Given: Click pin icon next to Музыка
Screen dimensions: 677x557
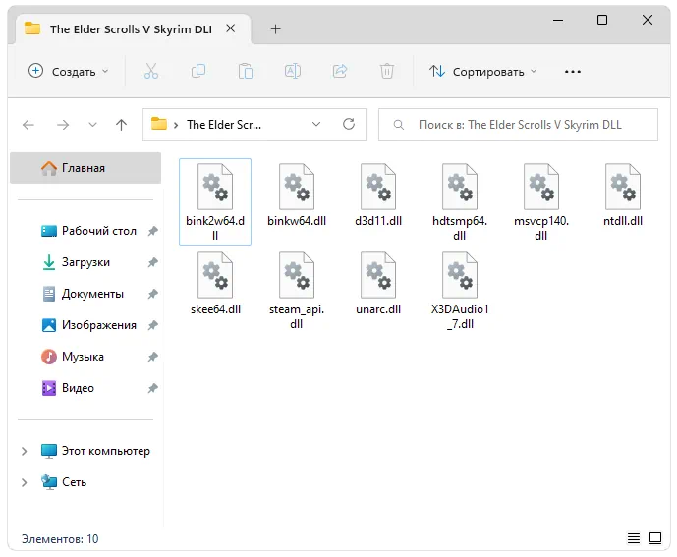Looking at the screenshot, I should 153,357.
